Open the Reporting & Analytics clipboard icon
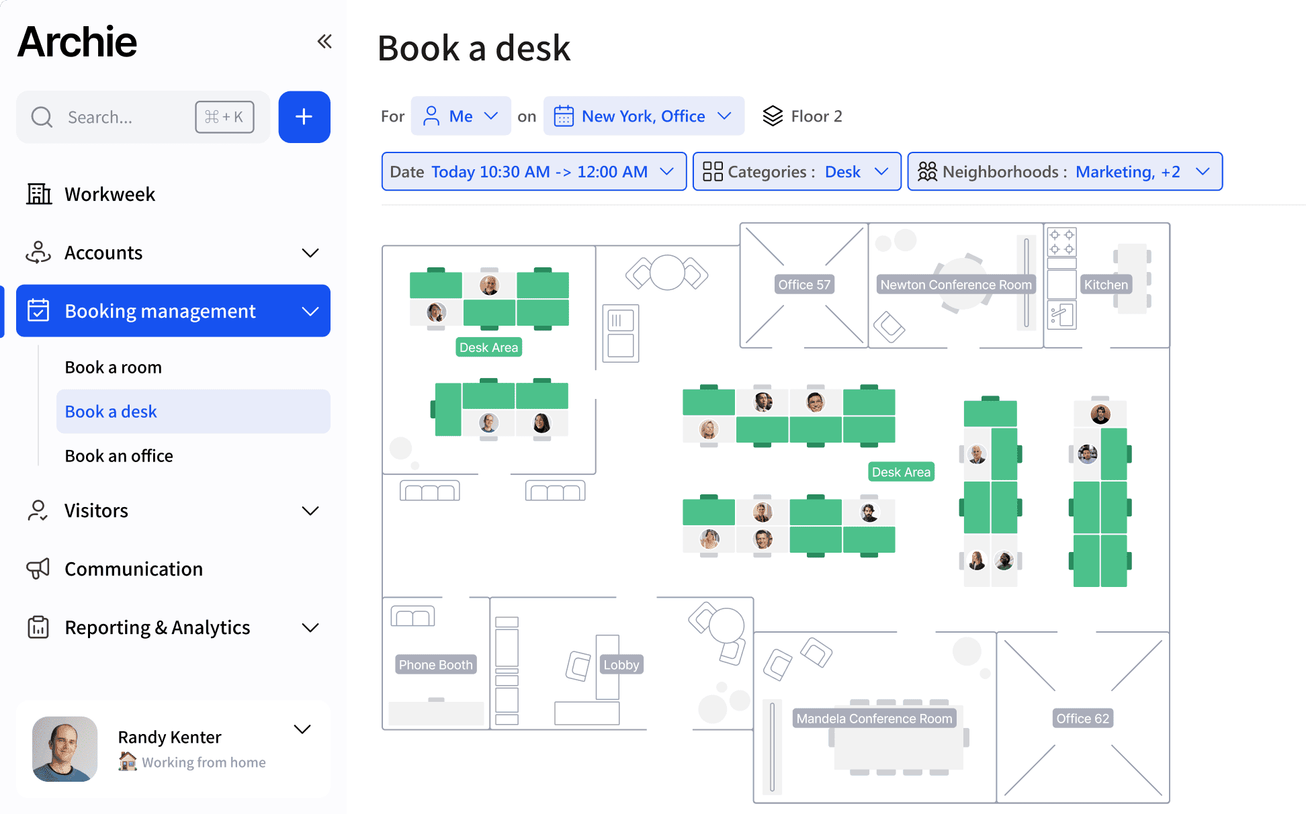1306x814 pixels. [38, 627]
